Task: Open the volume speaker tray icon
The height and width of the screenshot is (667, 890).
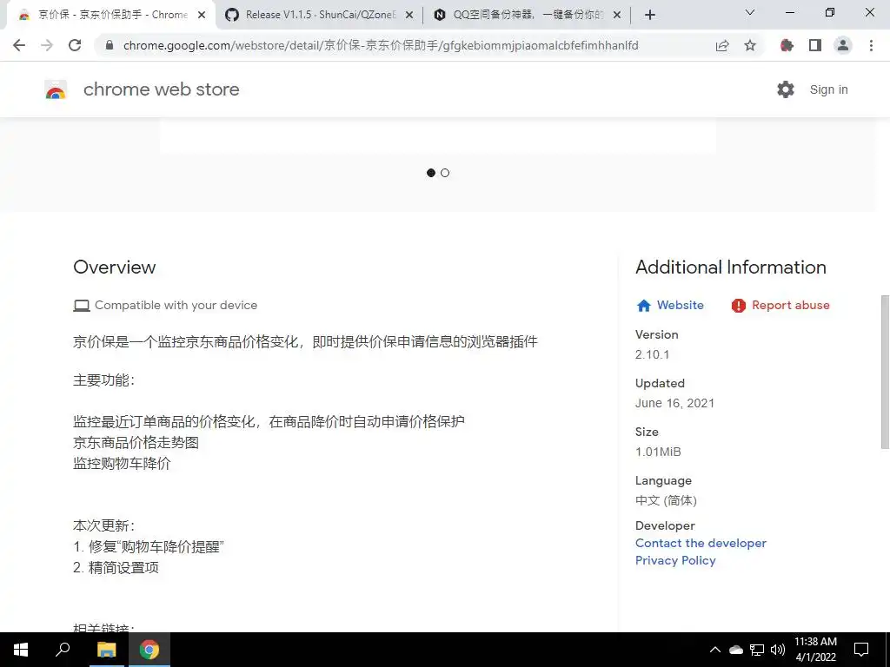Action: click(x=778, y=650)
